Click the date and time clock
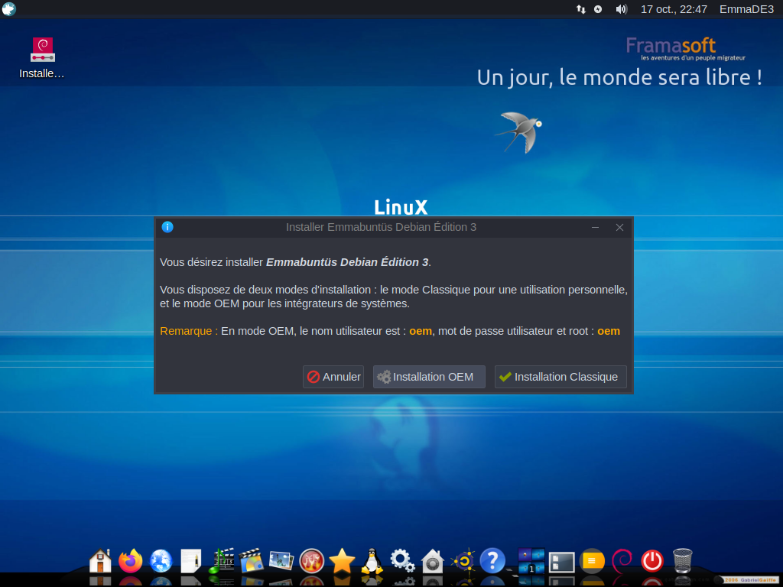Viewport: 783px width, 587px height. click(674, 9)
